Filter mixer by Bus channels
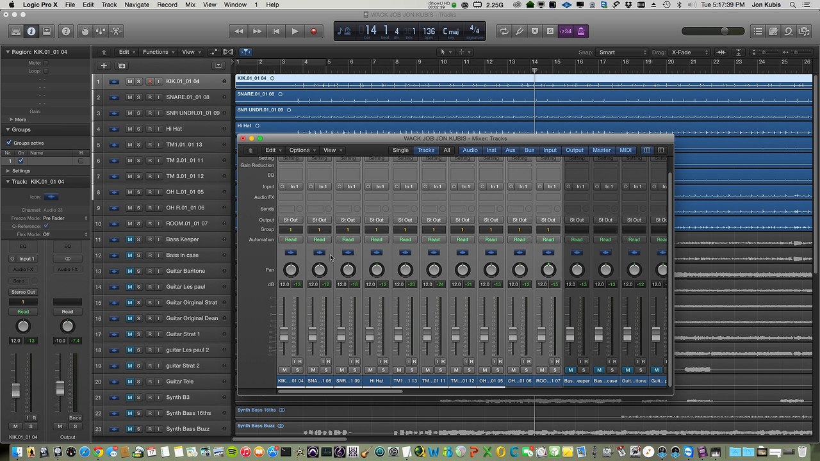Image resolution: width=820 pixels, height=461 pixels. [x=529, y=150]
